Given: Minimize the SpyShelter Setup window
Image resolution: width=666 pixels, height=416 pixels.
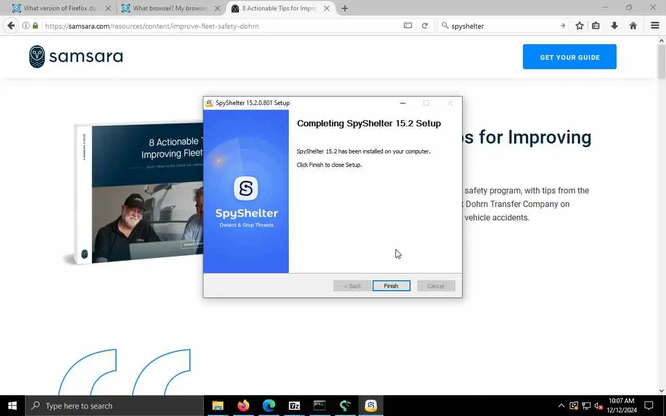Looking at the screenshot, I should (x=402, y=103).
